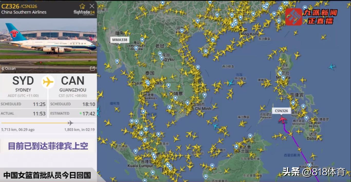Click the estimated arrival time 17:42
The width and height of the screenshot is (351, 182).
click(89, 114)
